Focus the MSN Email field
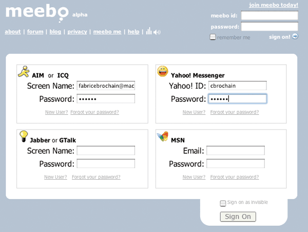This screenshot has height=232, width=308. 235,151
